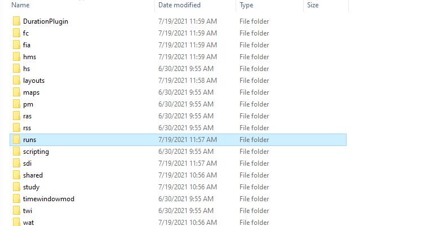443x226 pixels.
Task: Click the wat folder icon
Action: click(x=16, y=222)
